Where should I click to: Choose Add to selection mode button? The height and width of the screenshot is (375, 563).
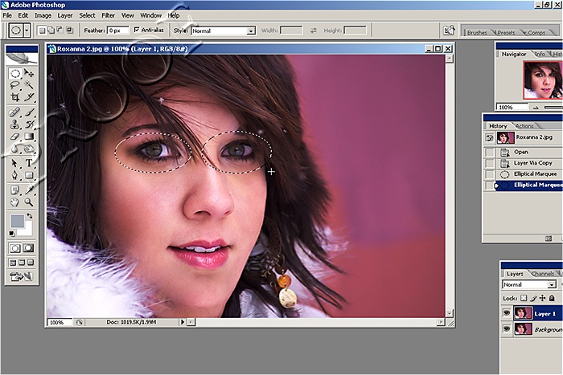51,31
